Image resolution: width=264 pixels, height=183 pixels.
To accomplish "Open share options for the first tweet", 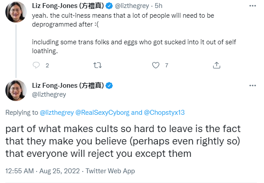I will pyautogui.click(x=216, y=65).
